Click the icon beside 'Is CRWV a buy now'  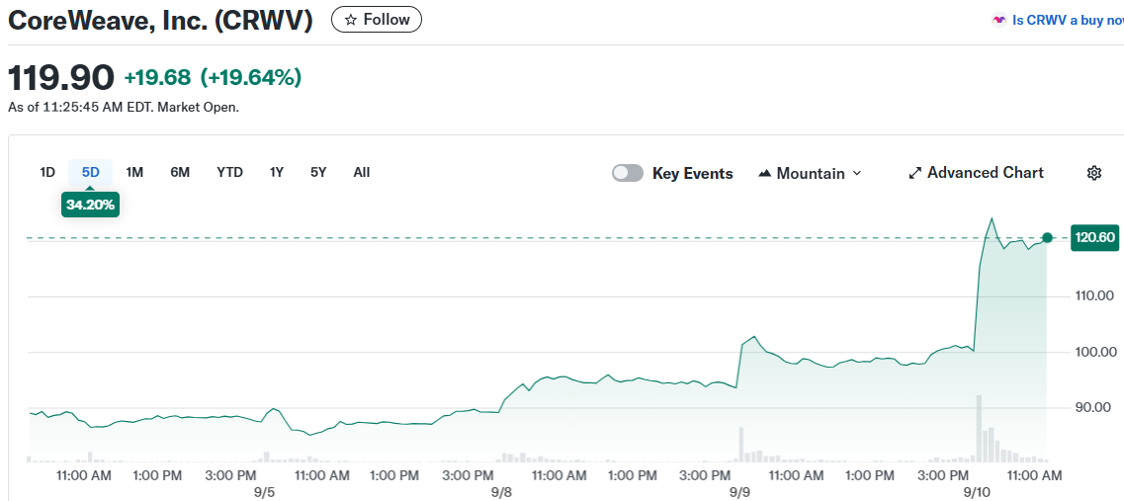pos(999,20)
